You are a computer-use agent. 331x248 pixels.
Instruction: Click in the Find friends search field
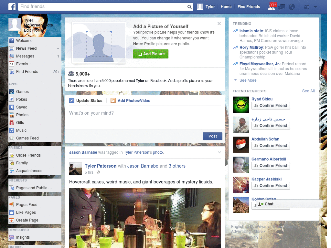(102, 7)
